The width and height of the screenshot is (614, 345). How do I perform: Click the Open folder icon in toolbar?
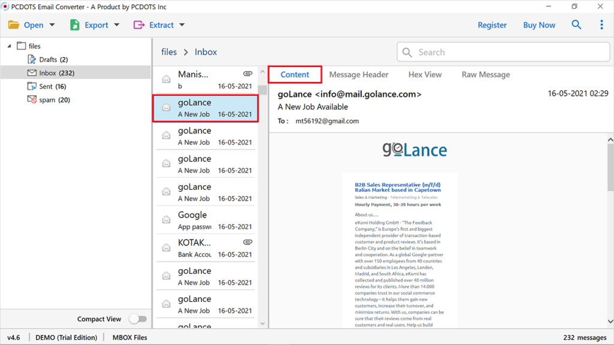pos(14,25)
